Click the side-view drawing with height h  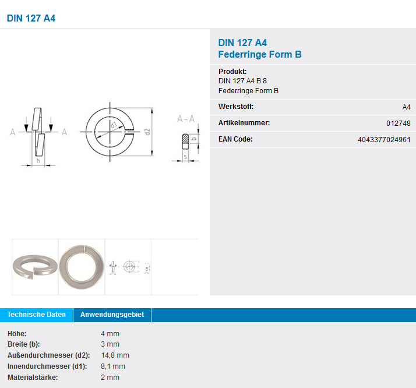pos(38,136)
